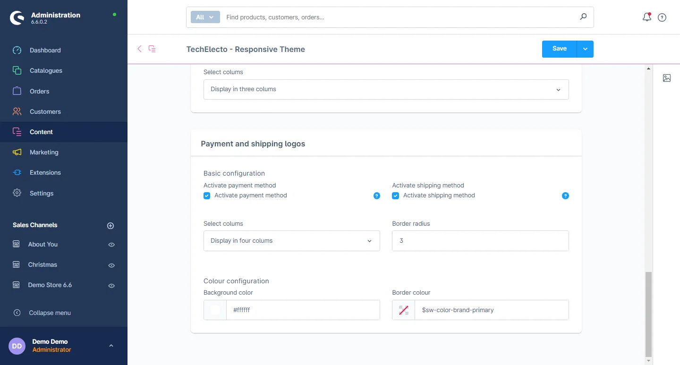Open the Save button dropdown arrow

[585, 49]
